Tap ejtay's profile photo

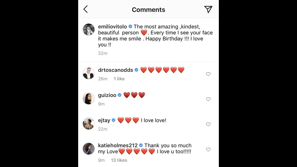[89, 123]
